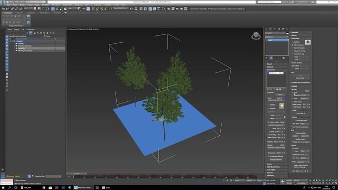Open the Curve Editor
The width and height of the screenshot is (338, 190).
click(x=155, y=9)
